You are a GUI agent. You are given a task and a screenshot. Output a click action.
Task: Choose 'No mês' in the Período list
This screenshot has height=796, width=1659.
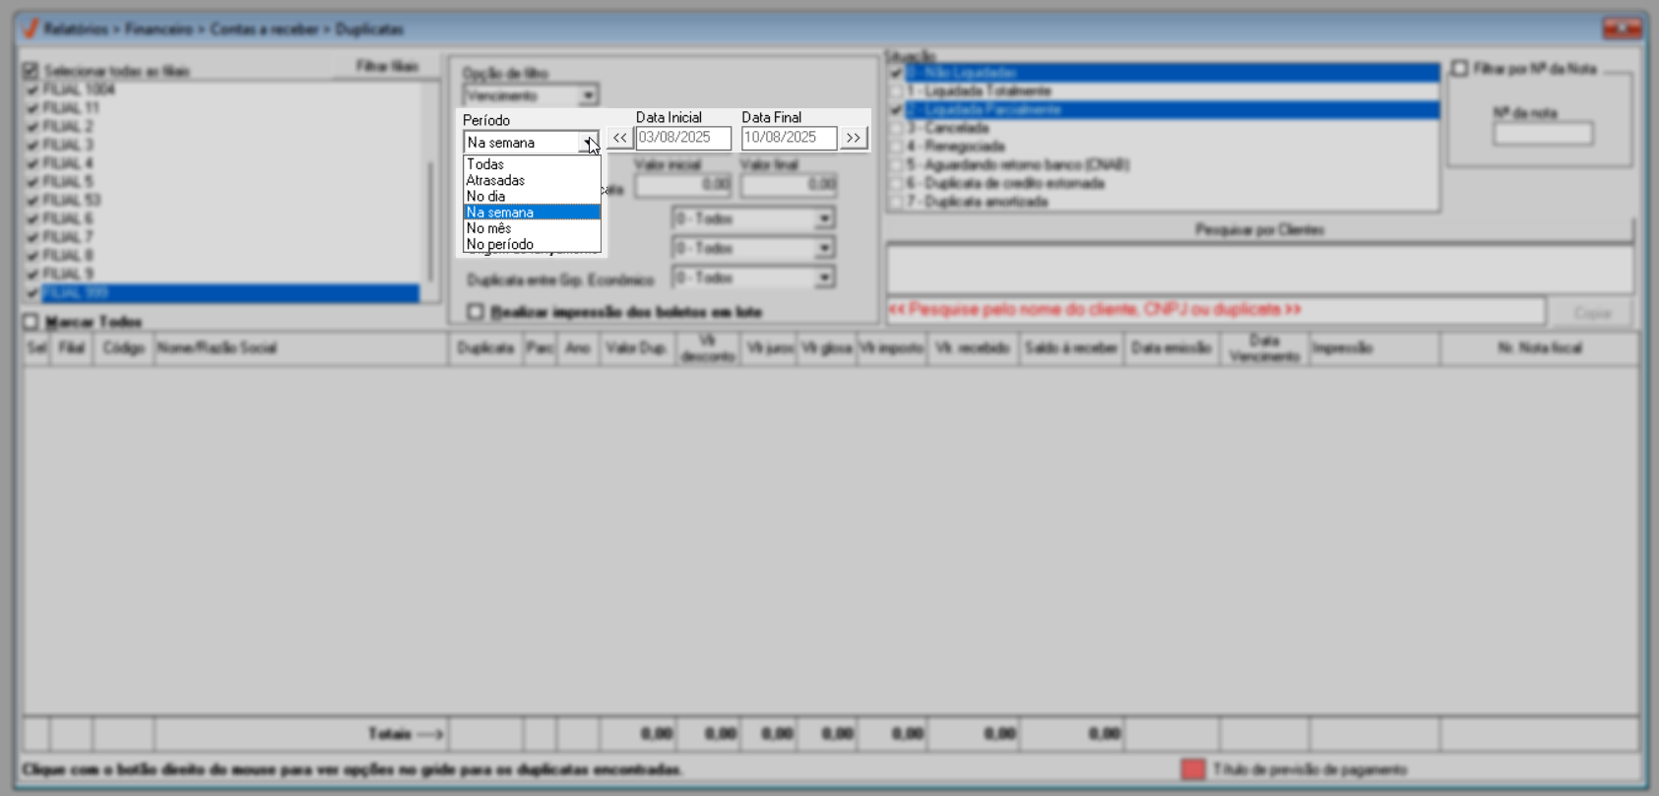[x=532, y=228]
